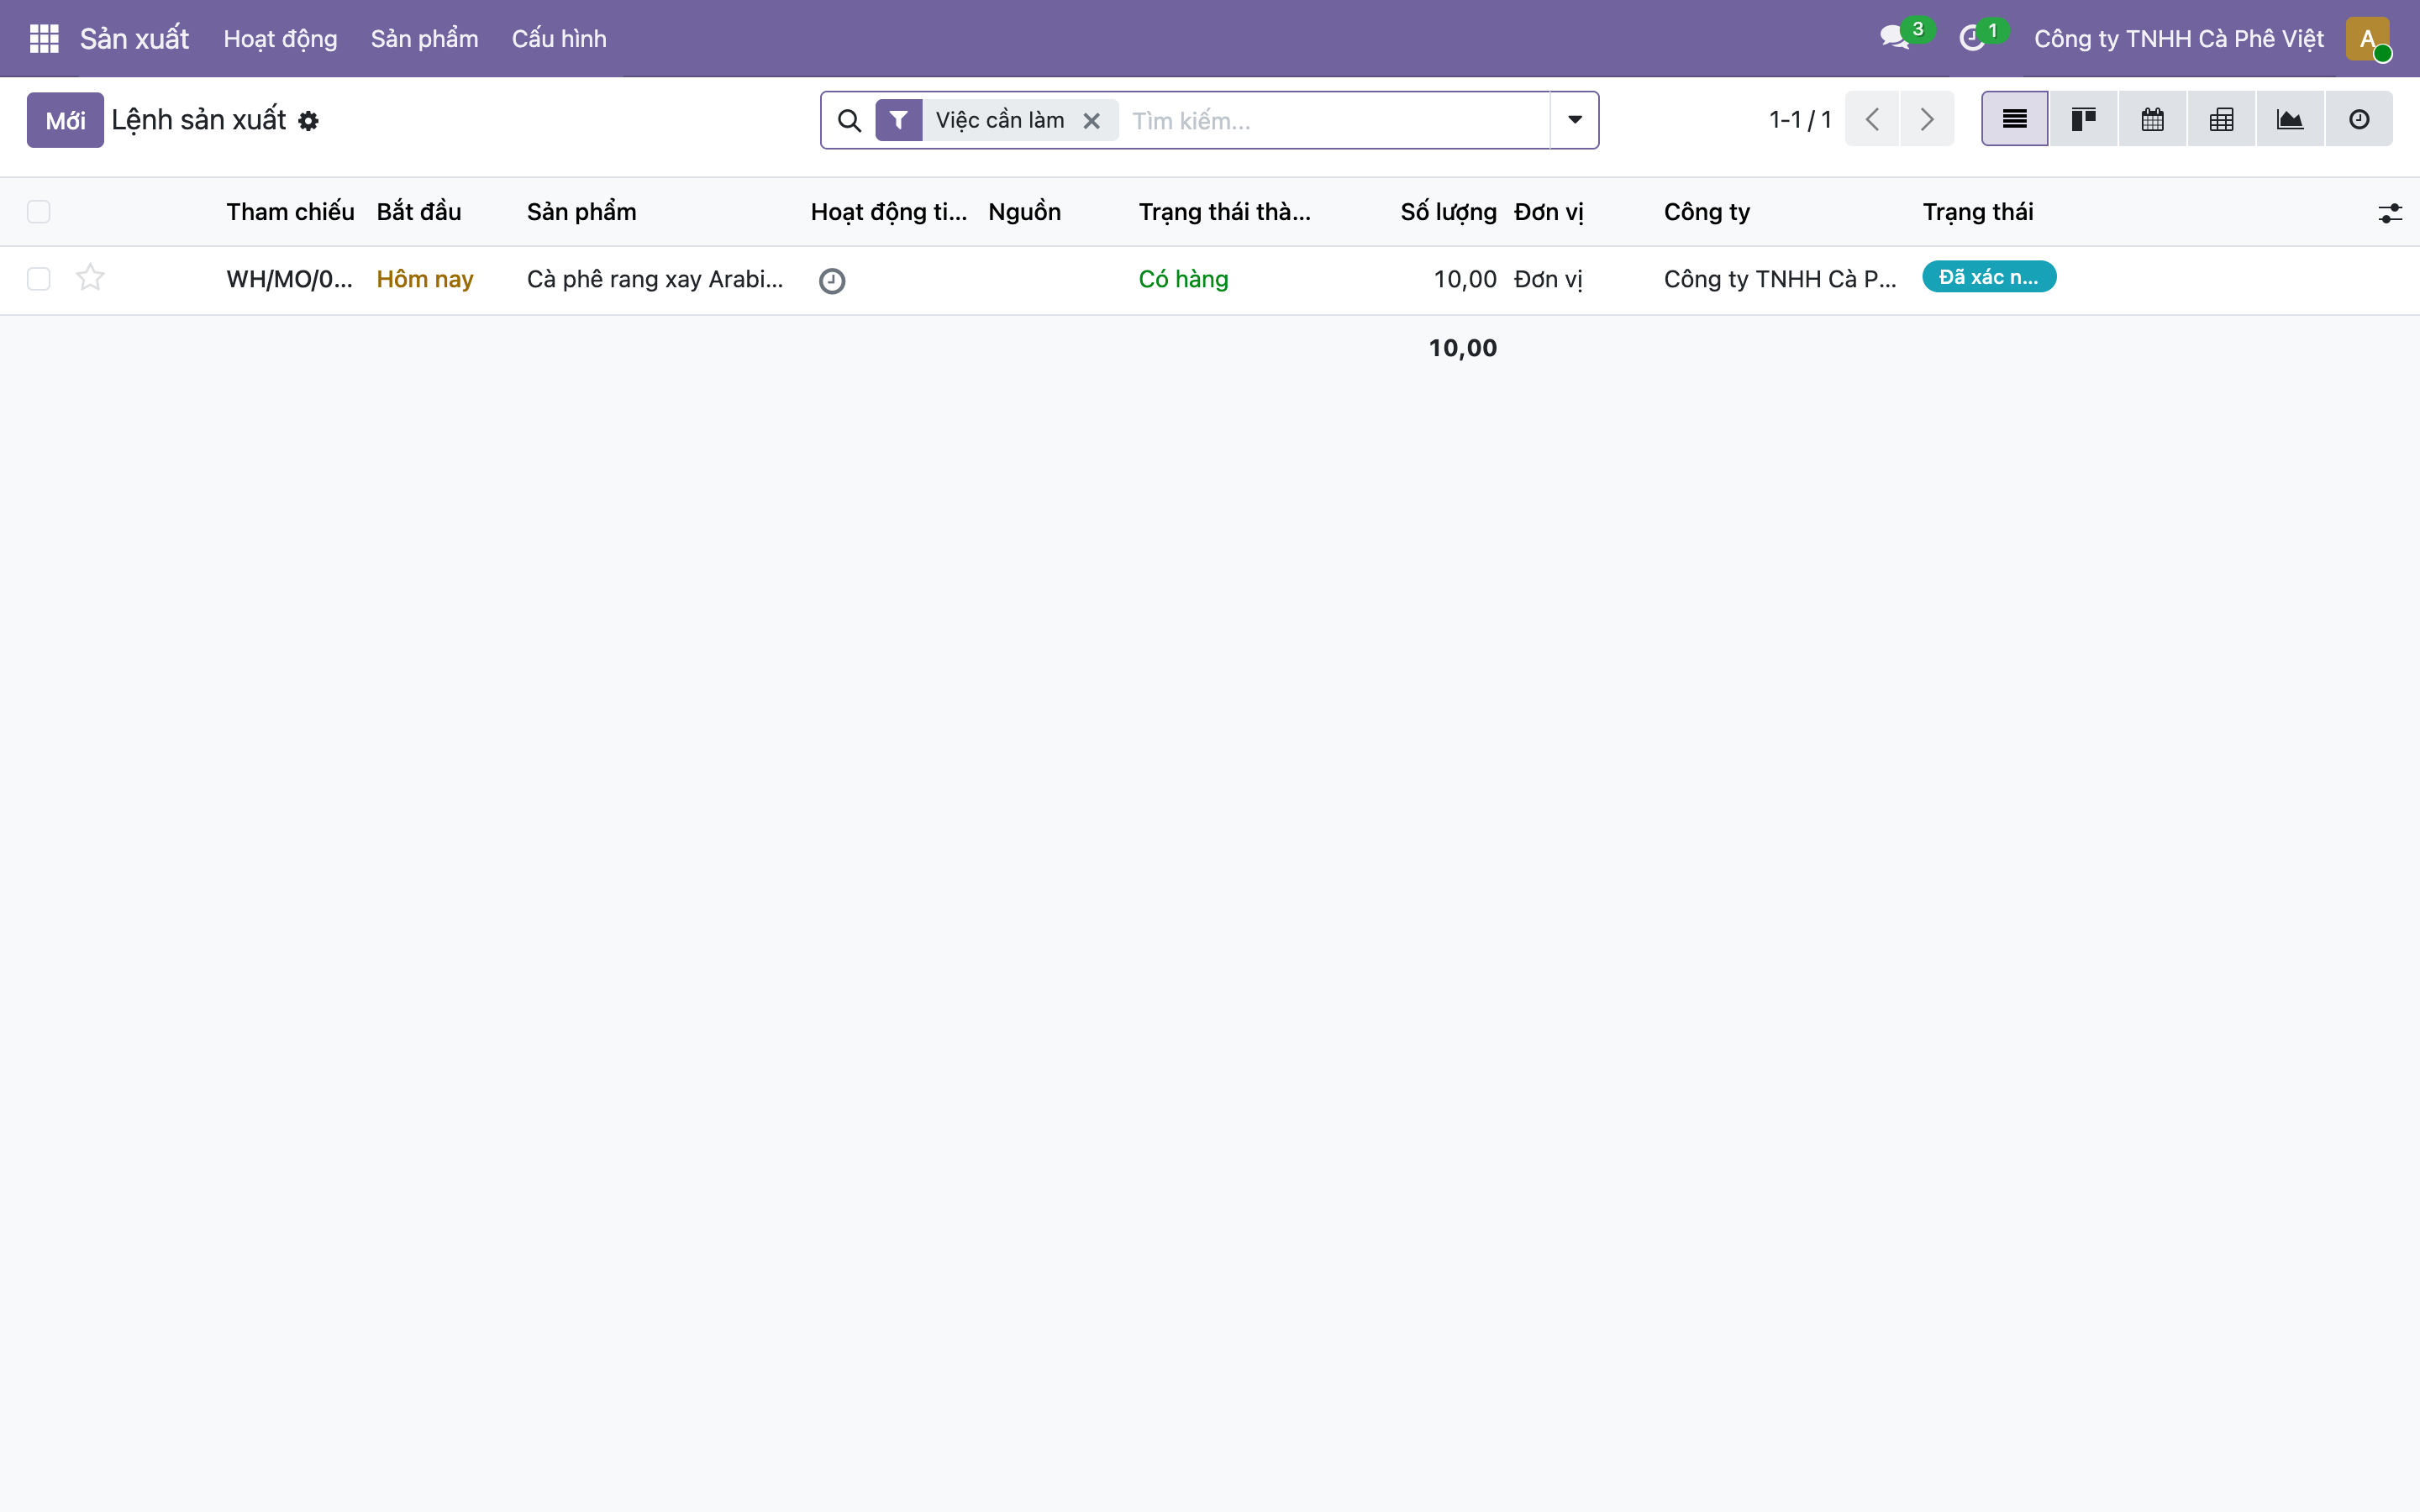This screenshot has height=1512, width=2420.
Task: Open the activity clock in the order row
Action: click(x=832, y=281)
